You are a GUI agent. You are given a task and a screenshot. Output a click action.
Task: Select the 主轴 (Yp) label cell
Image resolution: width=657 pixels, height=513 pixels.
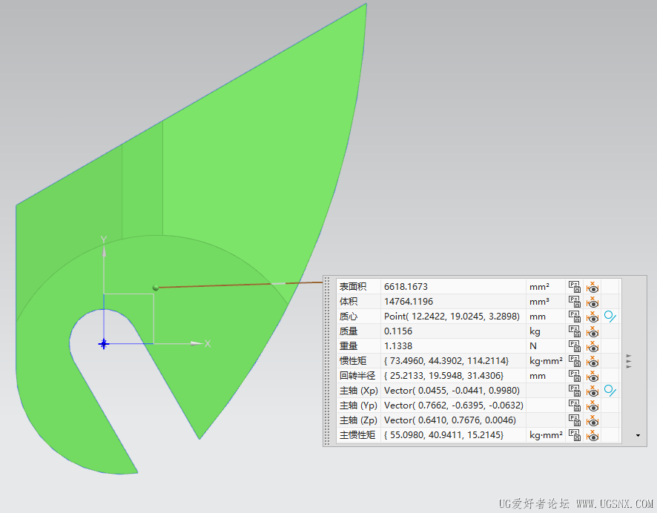tap(359, 406)
